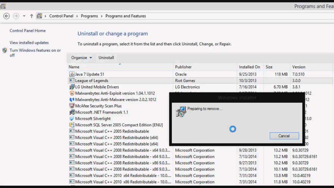Viewport: 334px width, 188px height.
Task: Click the 11.8 MB size value
Action: pyautogui.click(x=281, y=182)
